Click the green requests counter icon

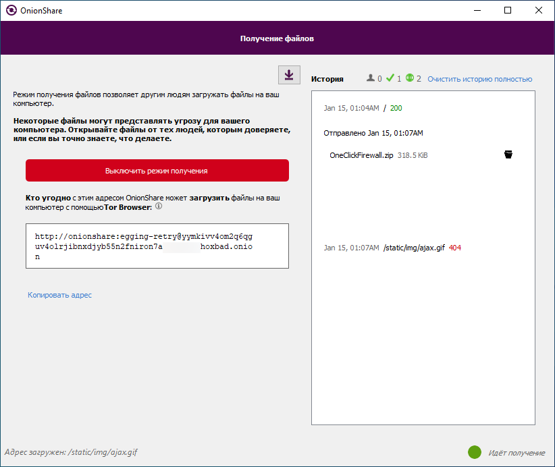pyautogui.click(x=410, y=78)
